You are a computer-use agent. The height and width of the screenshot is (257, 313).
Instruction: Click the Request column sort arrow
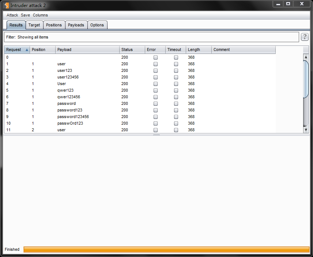(27, 49)
